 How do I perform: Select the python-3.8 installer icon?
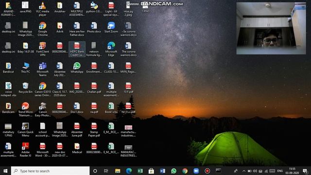click(x=94, y=8)
